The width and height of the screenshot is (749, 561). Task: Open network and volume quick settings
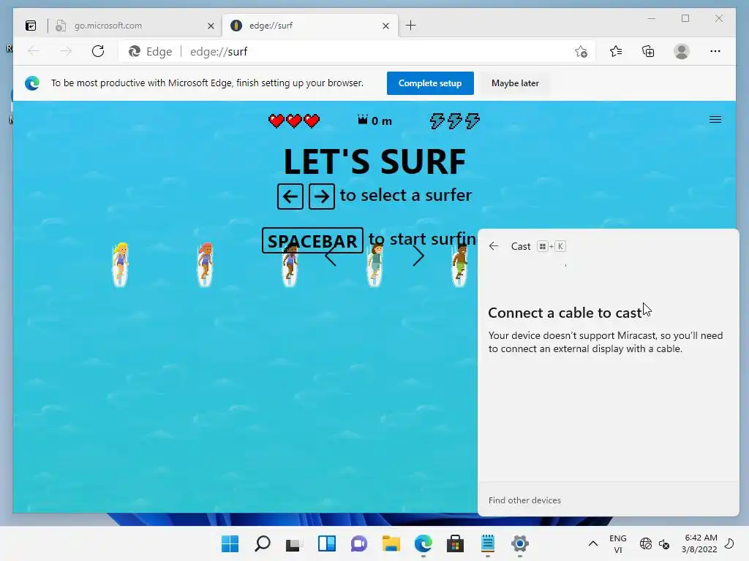click(x=655, y=543)
